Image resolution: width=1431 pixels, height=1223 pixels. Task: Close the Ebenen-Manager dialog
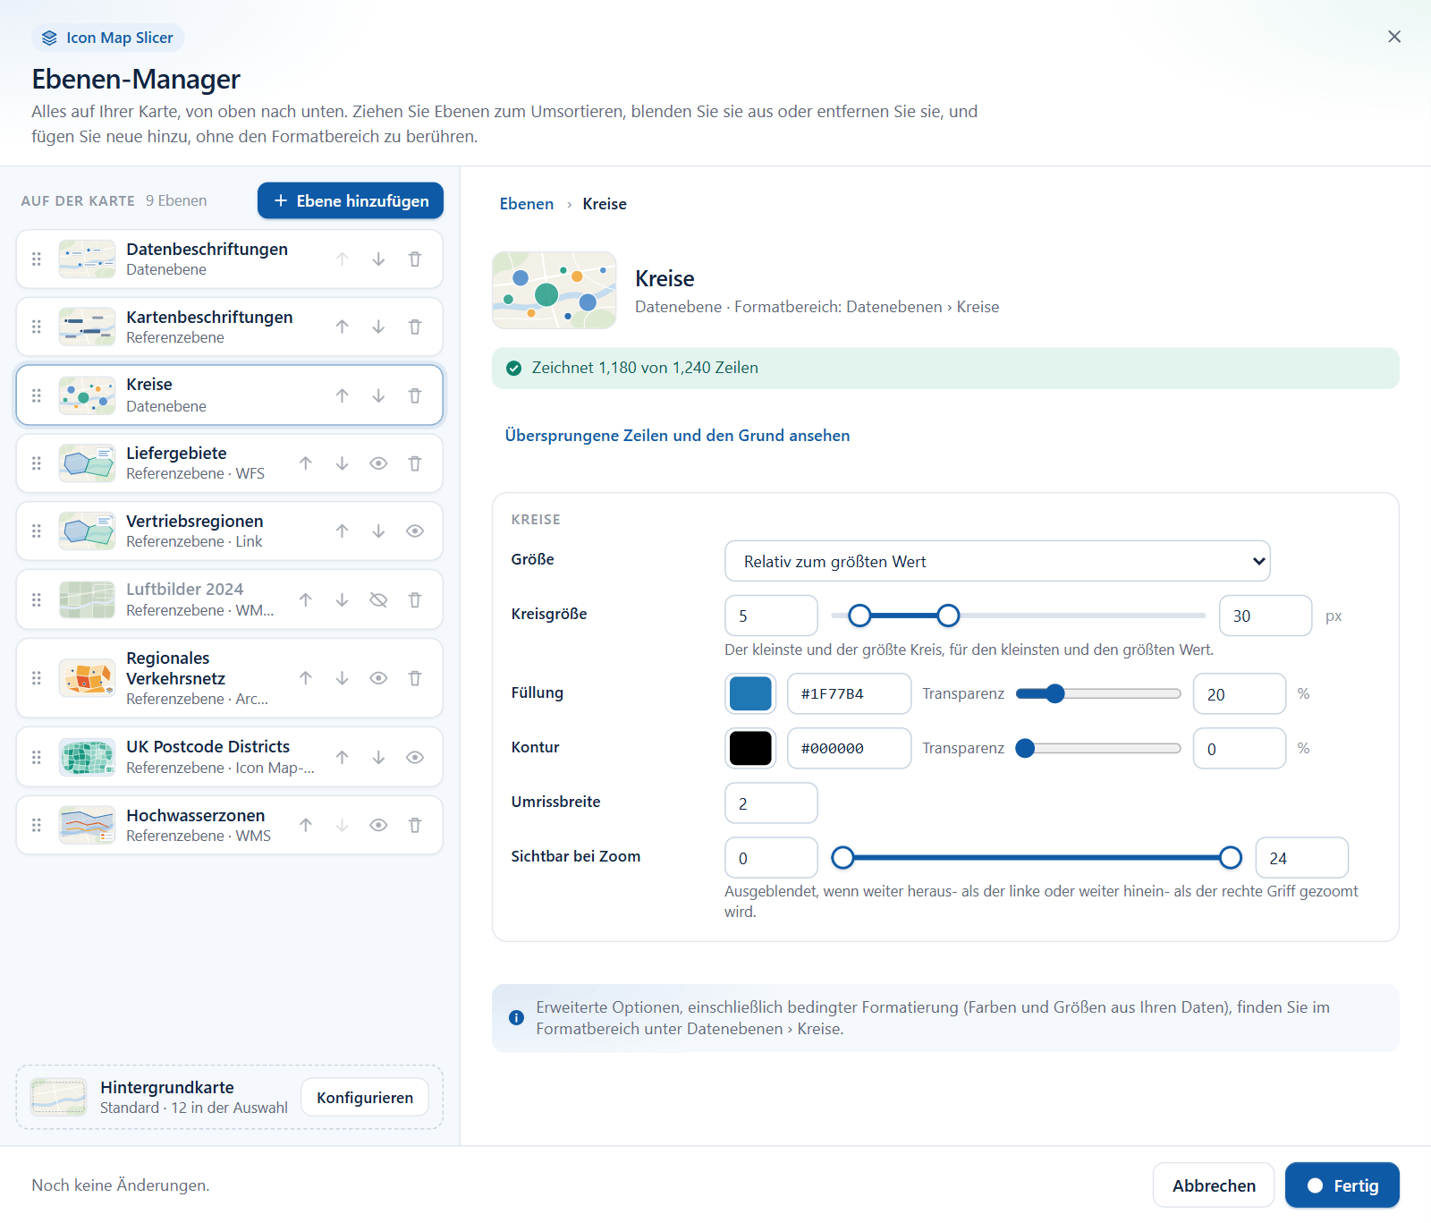1394,37
